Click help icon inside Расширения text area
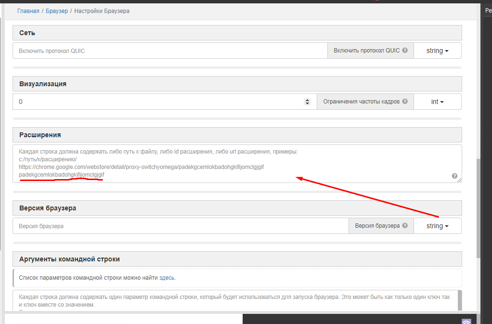Image resolution: width=492 pixels, height=324 pixels. pyautogui.click(x=454, y=176)
